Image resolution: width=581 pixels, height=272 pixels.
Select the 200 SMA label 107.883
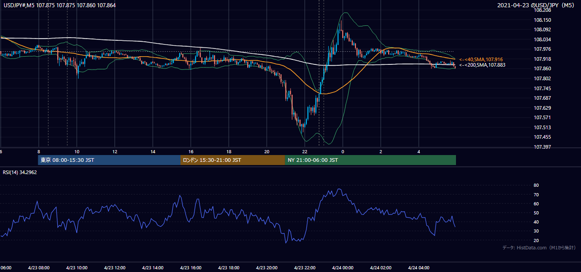pos(482,65)
